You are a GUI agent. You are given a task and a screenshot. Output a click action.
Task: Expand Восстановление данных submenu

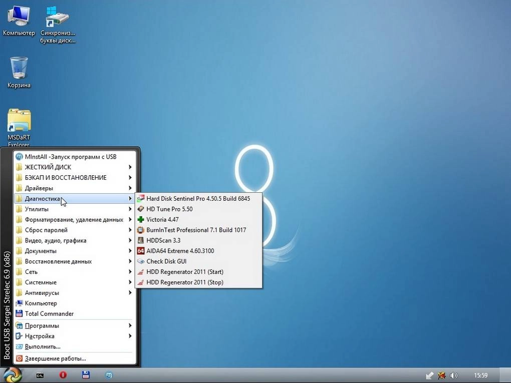(75, 261)
